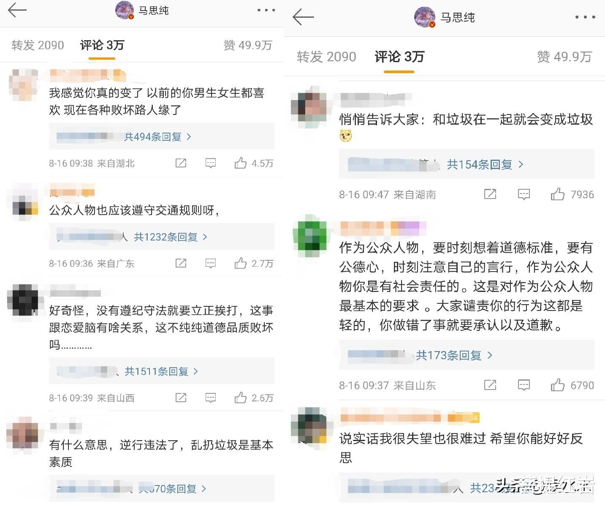Open 马思纯 profile avatar in right header

pos(425,17)
